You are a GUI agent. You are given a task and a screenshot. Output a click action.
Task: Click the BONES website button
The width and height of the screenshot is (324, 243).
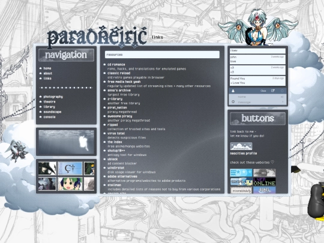pyautogui.click(x=265, y=190)
